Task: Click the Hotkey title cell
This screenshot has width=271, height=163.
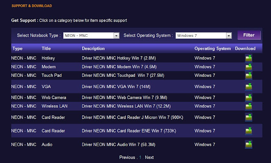Action: point(48,58)
